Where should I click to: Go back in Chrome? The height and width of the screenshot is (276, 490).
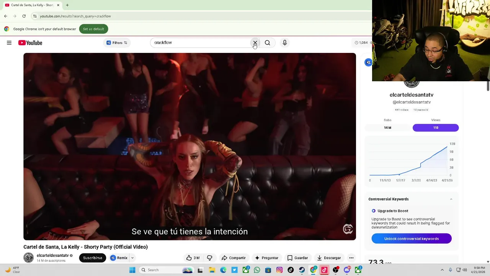tap(5, 16)
